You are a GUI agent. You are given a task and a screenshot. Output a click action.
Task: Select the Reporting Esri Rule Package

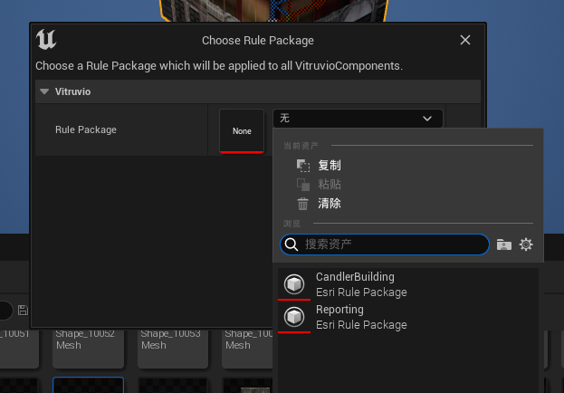coord(408,317)
